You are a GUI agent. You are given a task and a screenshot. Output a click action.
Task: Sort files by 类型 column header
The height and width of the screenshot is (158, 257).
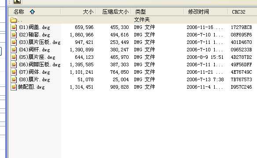click(x=158, y=11)
